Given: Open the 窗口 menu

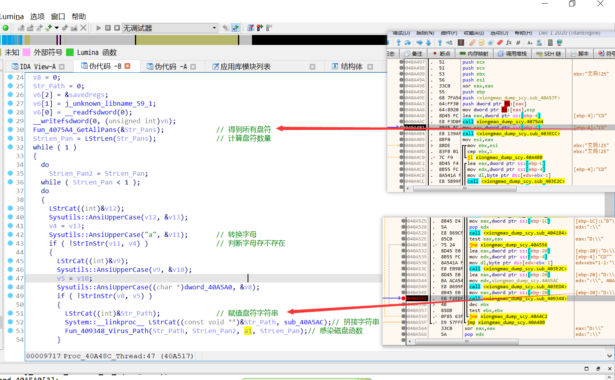Looking at the screenshot, I should click(58, 16).
